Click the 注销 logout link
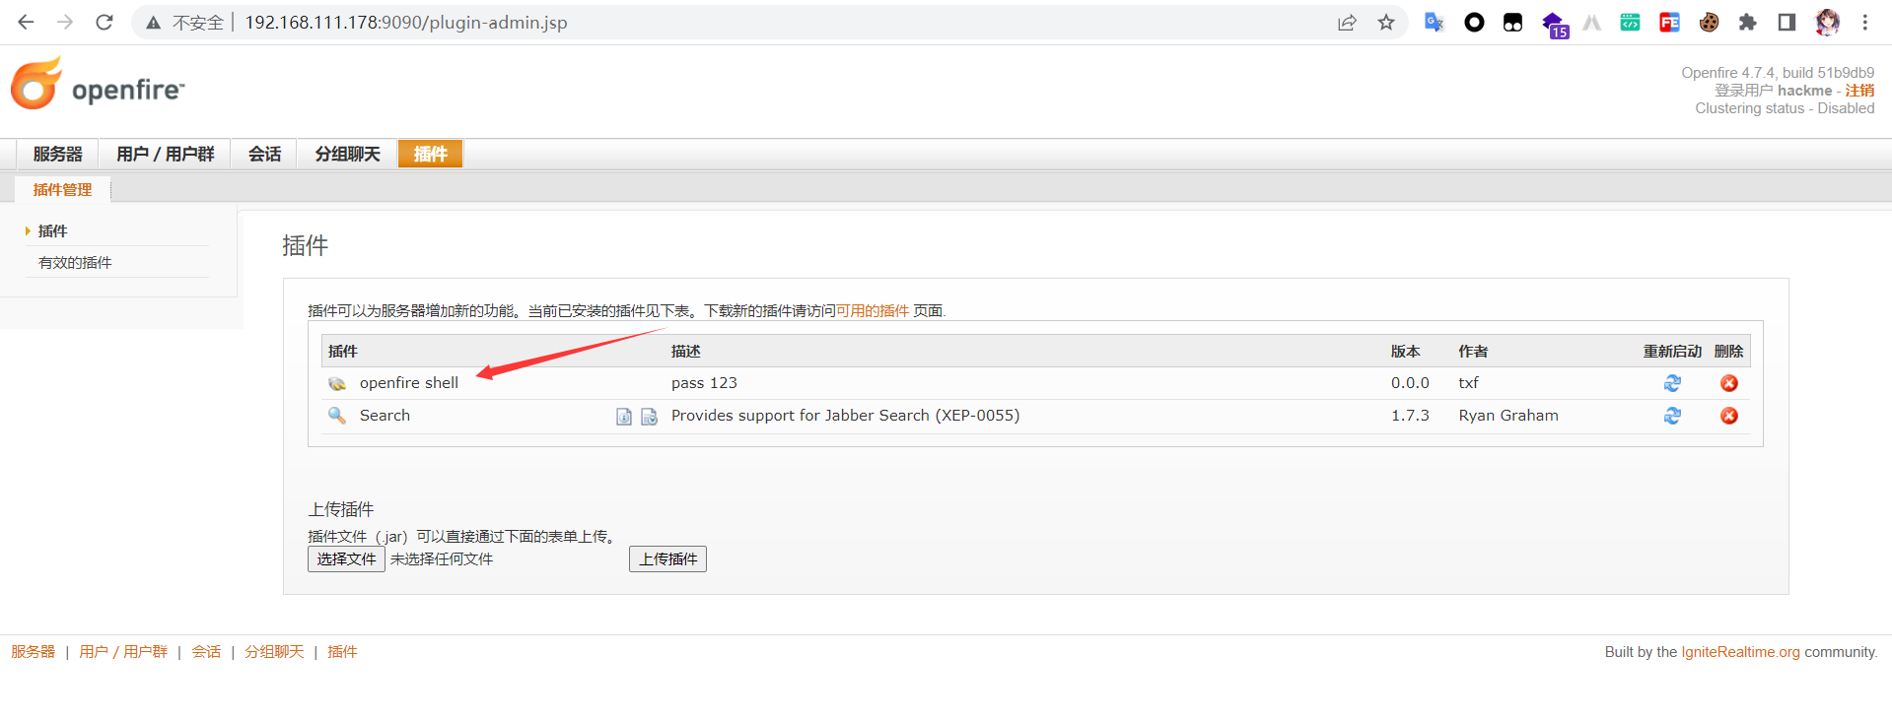This screenshot has width=1892, height=721. click(1859, 90)
